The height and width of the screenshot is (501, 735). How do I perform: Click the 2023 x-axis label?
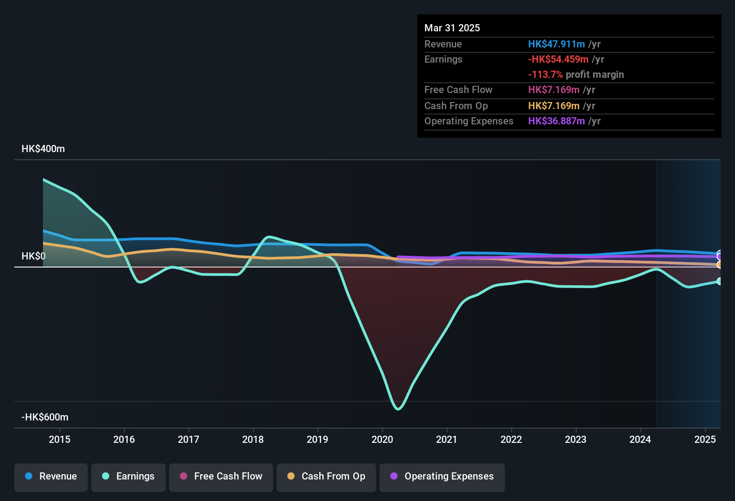pyautogui.click(x=576, y=439)
